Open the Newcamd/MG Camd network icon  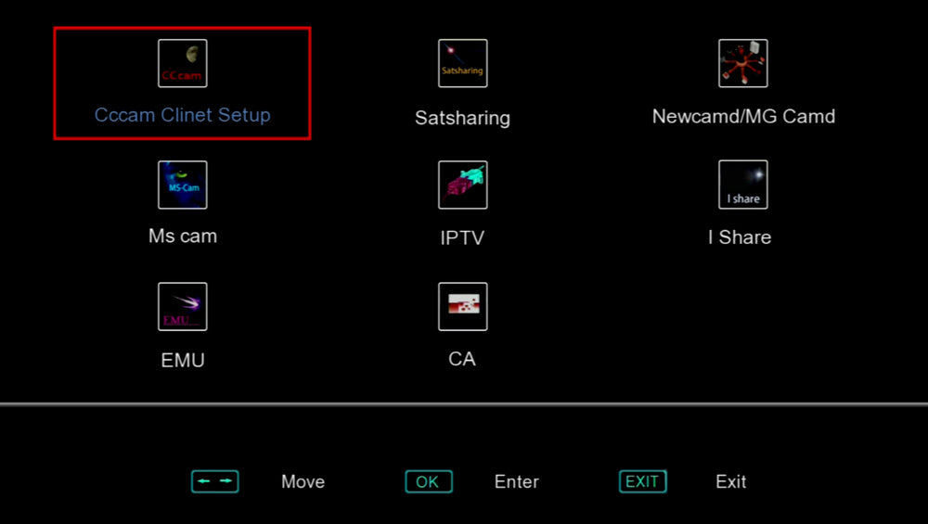pos(742,63)
